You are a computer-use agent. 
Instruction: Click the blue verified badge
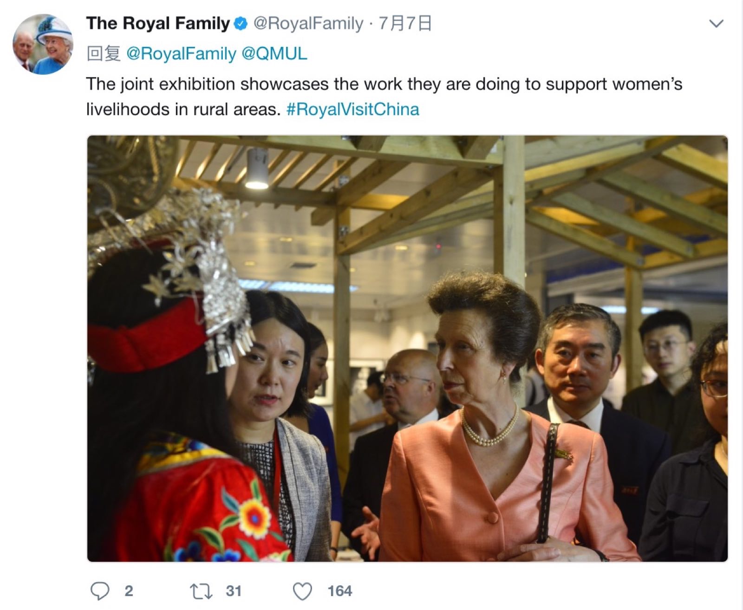point(241,24)
